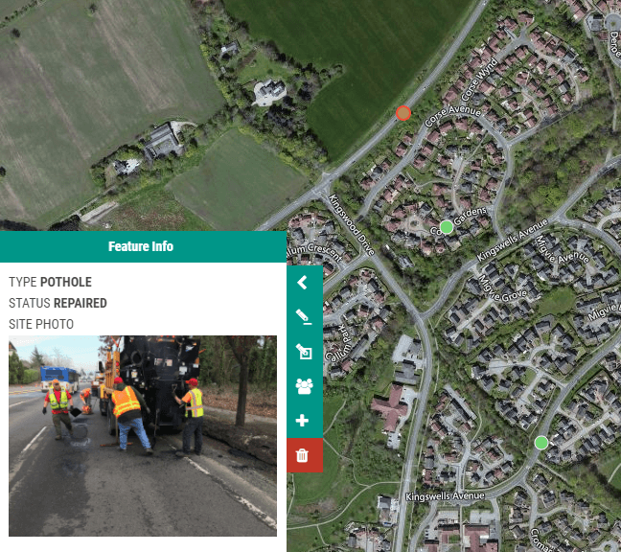Click the TYPE POTHOLE text
Image resolution: width=621 pixels, height=552 pixels.
coord(50,282)
